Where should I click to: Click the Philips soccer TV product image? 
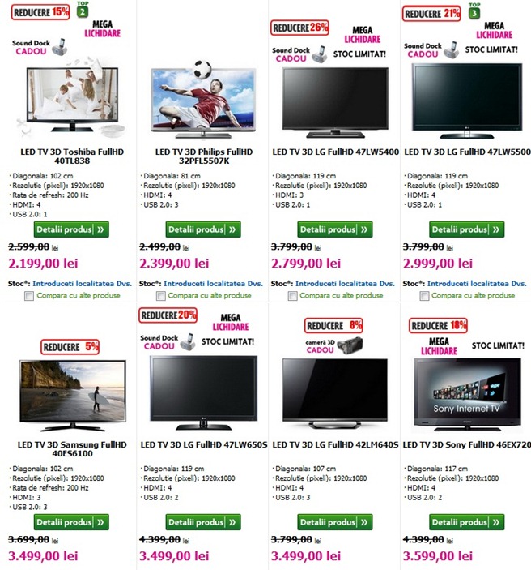203,99
